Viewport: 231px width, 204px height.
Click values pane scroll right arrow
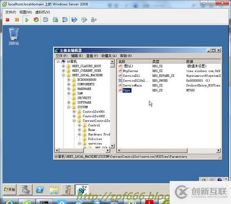218,150
